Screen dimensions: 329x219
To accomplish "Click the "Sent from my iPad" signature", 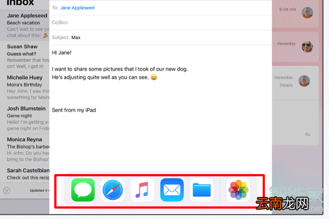I will pyautogui.click(x=74, y=110).
